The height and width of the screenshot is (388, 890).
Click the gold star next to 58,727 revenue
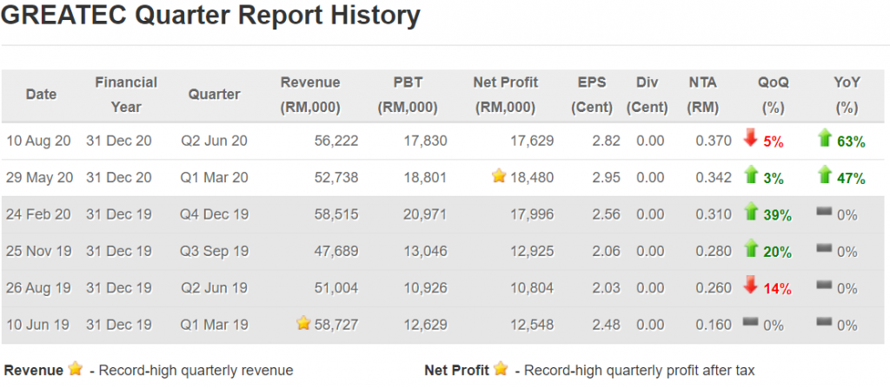[x=302, y=324]
